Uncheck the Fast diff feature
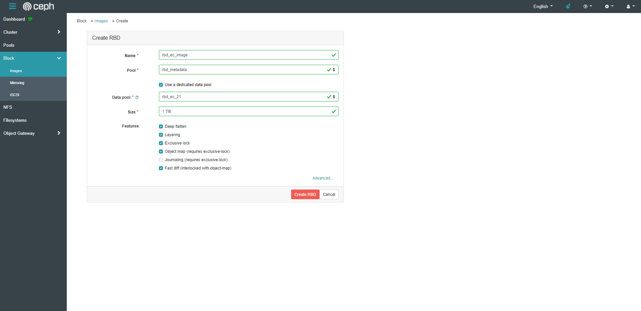Screen dimensions: 641x311 point(161,168)
